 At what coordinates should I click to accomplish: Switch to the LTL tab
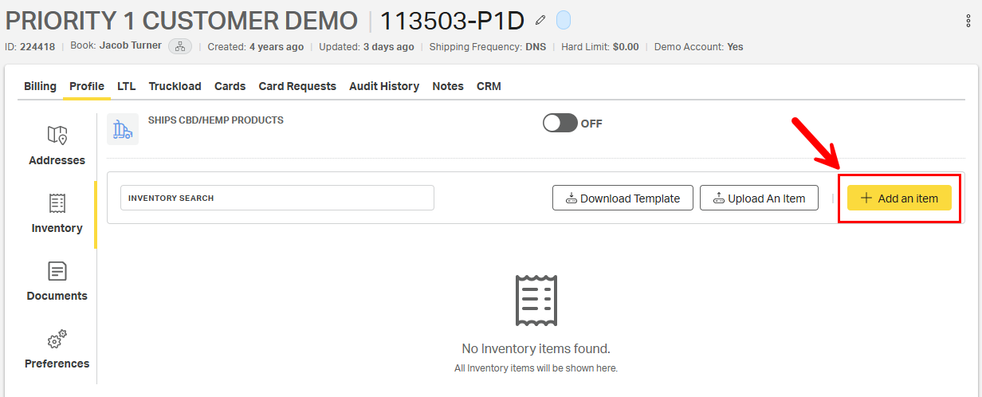click(x=127, y=86)
